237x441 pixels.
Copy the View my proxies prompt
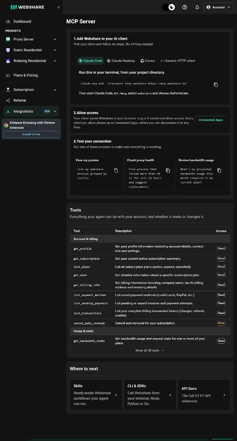click(116, 171)
